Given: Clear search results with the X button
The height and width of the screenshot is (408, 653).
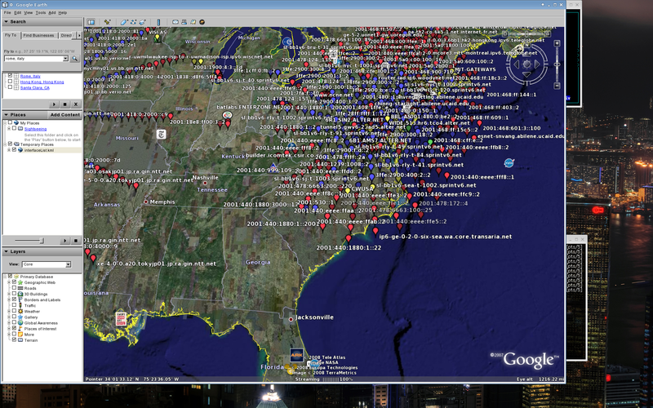Looking at the screenshot, I should (x=76, y=104).
